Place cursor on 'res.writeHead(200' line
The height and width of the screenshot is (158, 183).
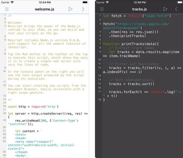tap(47, 121)
